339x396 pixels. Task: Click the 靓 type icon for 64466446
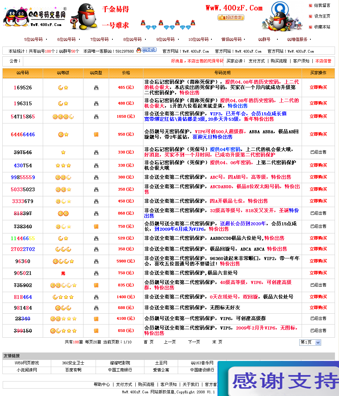(96, 134)
